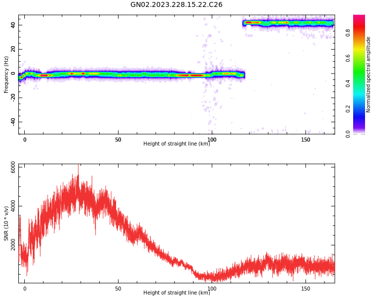Click the 0.2 tick label on colorbar
The width and height of the screenshot is (372, 298).
tap(348, 109)
